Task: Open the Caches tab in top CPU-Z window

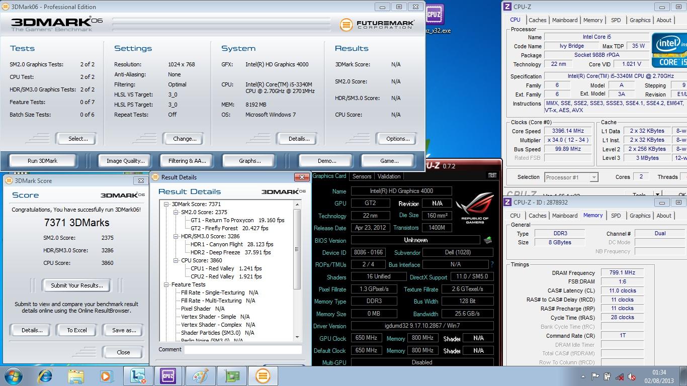Action: (537, 20)
